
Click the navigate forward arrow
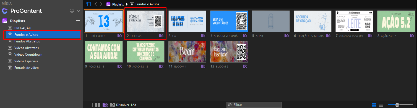pyautogui.click(x=101, y=4)
